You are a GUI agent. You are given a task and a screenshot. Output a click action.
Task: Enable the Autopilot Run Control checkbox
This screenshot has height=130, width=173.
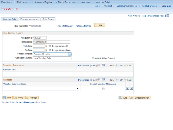[x=93, y=58]
